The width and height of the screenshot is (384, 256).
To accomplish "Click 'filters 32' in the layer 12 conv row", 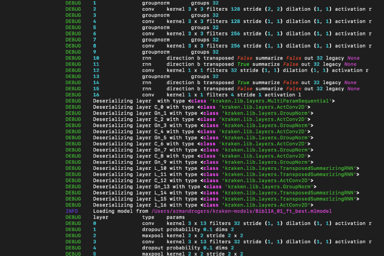I will (221, 70).
